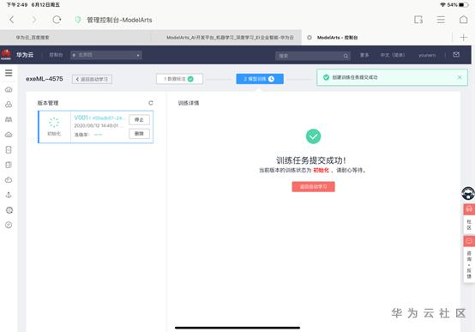Go to the browser home page

[463, 20]
